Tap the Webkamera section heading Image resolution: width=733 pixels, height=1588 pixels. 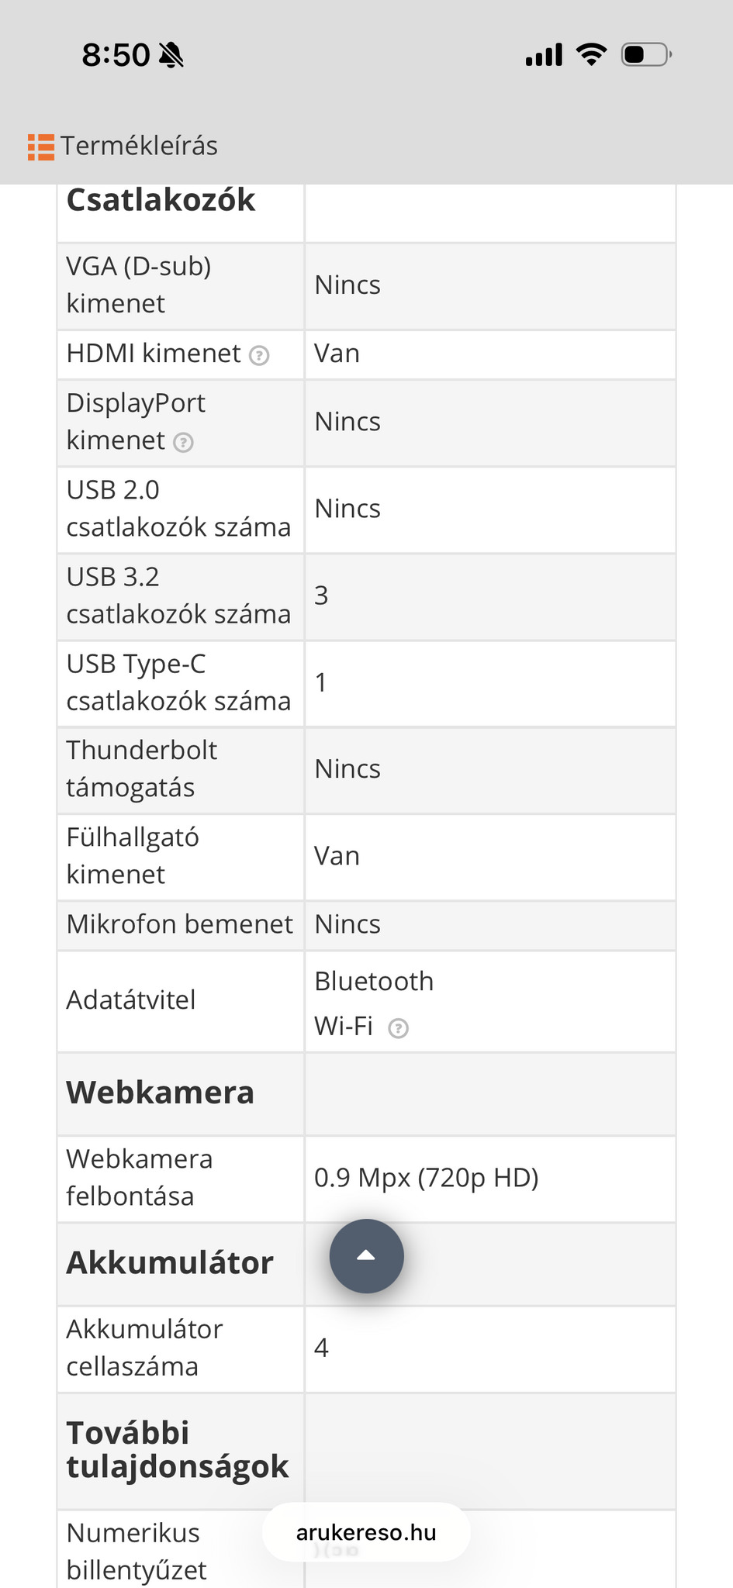click(161, 1093)
